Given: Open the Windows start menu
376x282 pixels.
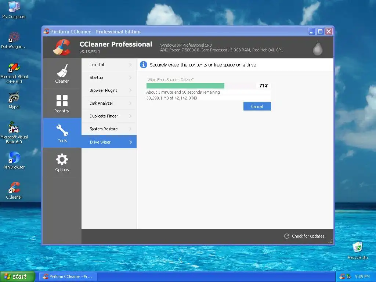Looking at the screenshot, I should (18, 276).
